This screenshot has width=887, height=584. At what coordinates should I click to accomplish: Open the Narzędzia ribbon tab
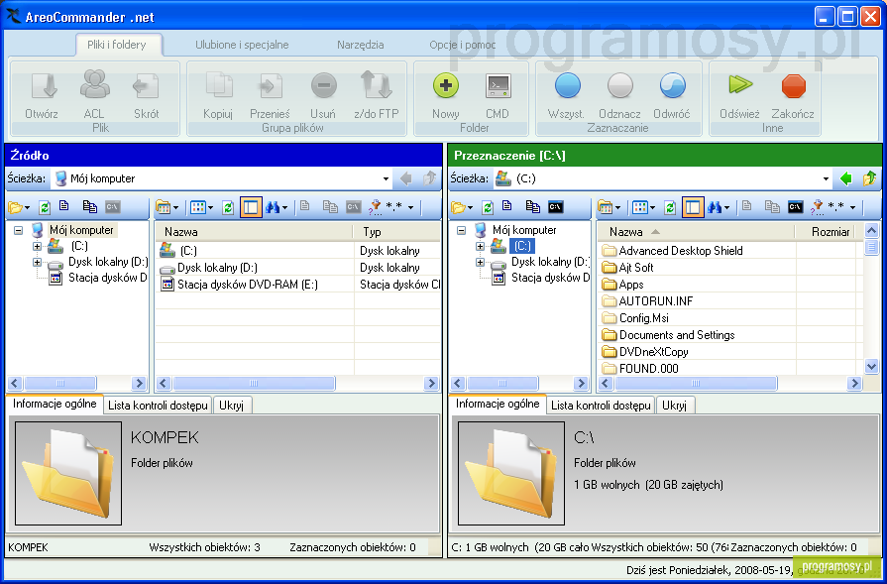tap(361, 45)
